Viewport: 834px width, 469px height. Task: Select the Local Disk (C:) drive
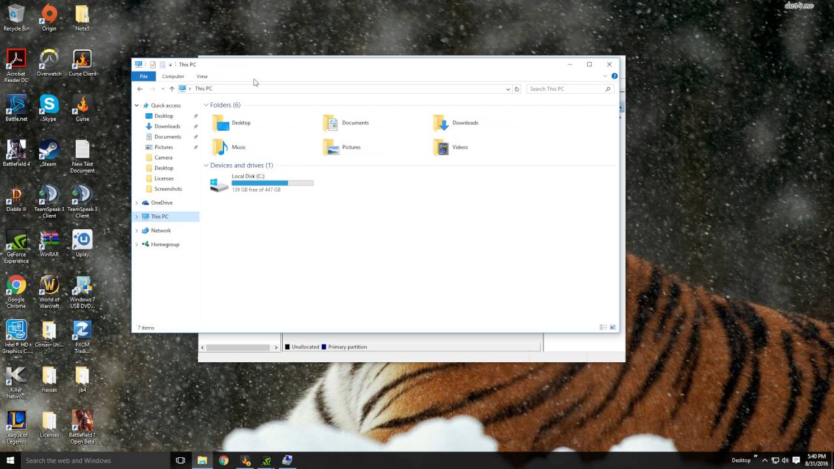[262, 183]
